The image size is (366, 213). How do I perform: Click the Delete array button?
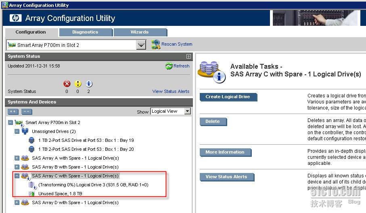213,122
